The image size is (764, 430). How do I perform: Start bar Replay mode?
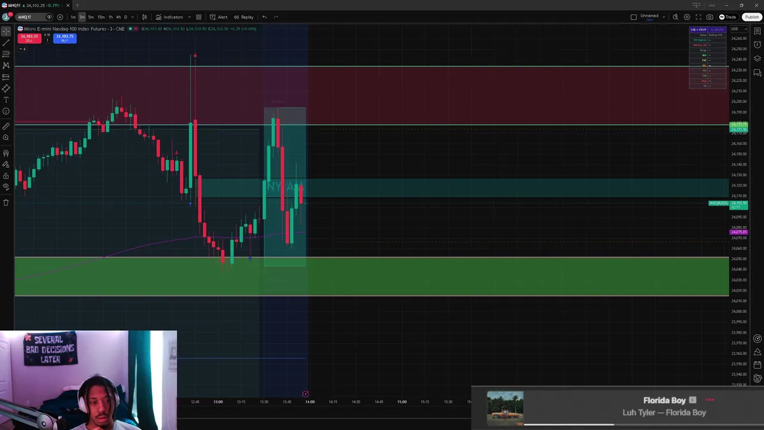pyautogui.click(x=244, y=17)
